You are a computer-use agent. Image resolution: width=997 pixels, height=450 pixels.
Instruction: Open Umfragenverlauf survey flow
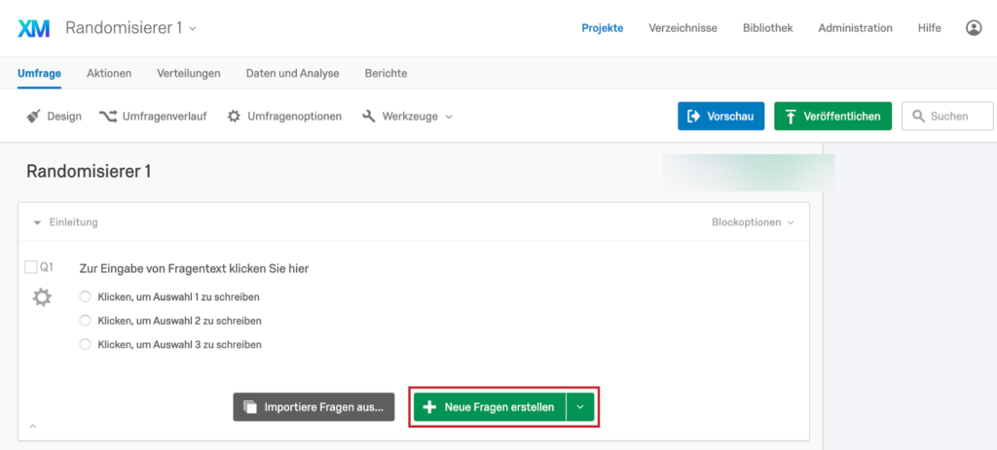point(153,117)
